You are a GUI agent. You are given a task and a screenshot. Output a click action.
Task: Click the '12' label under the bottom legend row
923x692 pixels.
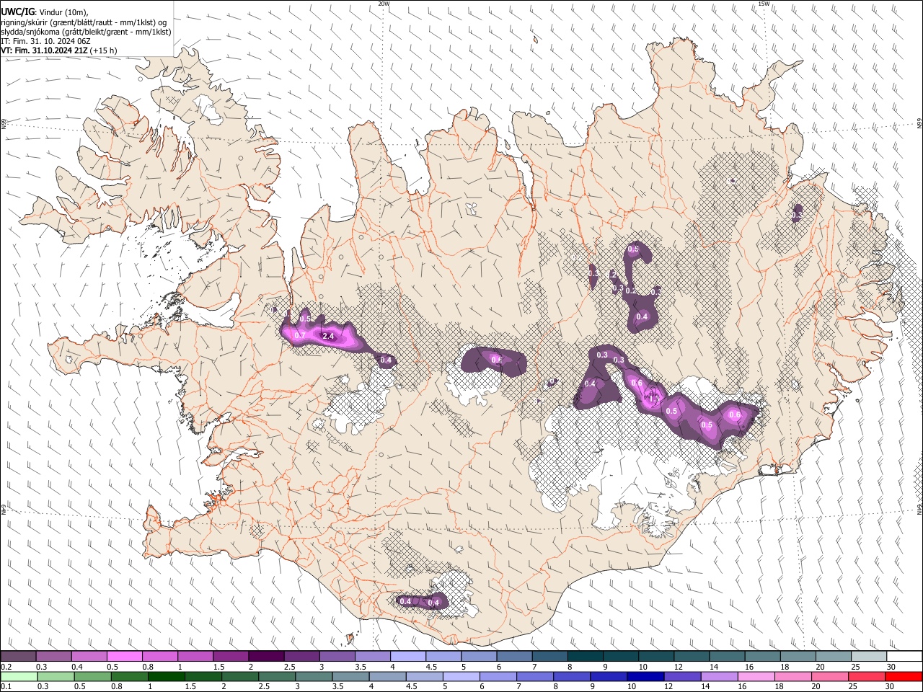669,686
